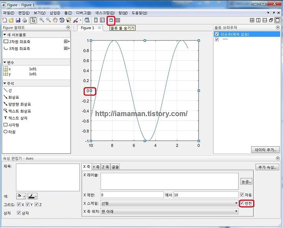Uncheck the Z grid checkbox
Image resolution: width=283 pixels, height=228 pixels.
point(37,204)
